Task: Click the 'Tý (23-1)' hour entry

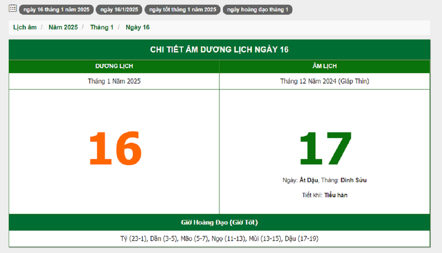Action: [x=134, y=238]
